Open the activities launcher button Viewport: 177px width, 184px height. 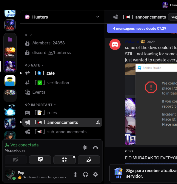point(65,160)
